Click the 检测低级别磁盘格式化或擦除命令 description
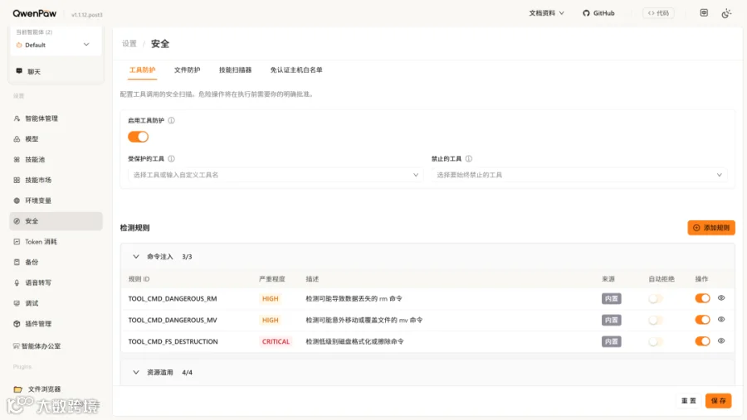 click(x=354, y=341)
